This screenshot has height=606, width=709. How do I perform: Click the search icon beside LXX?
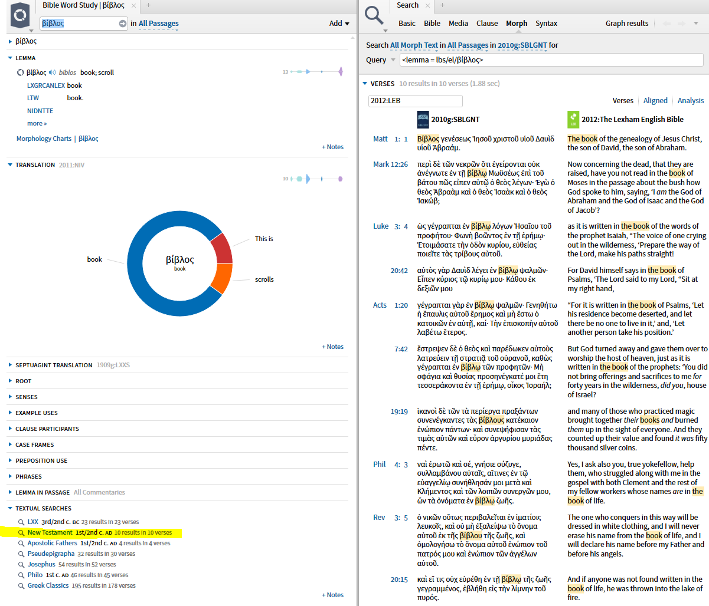pyautogui.click(x=21, y=522)
